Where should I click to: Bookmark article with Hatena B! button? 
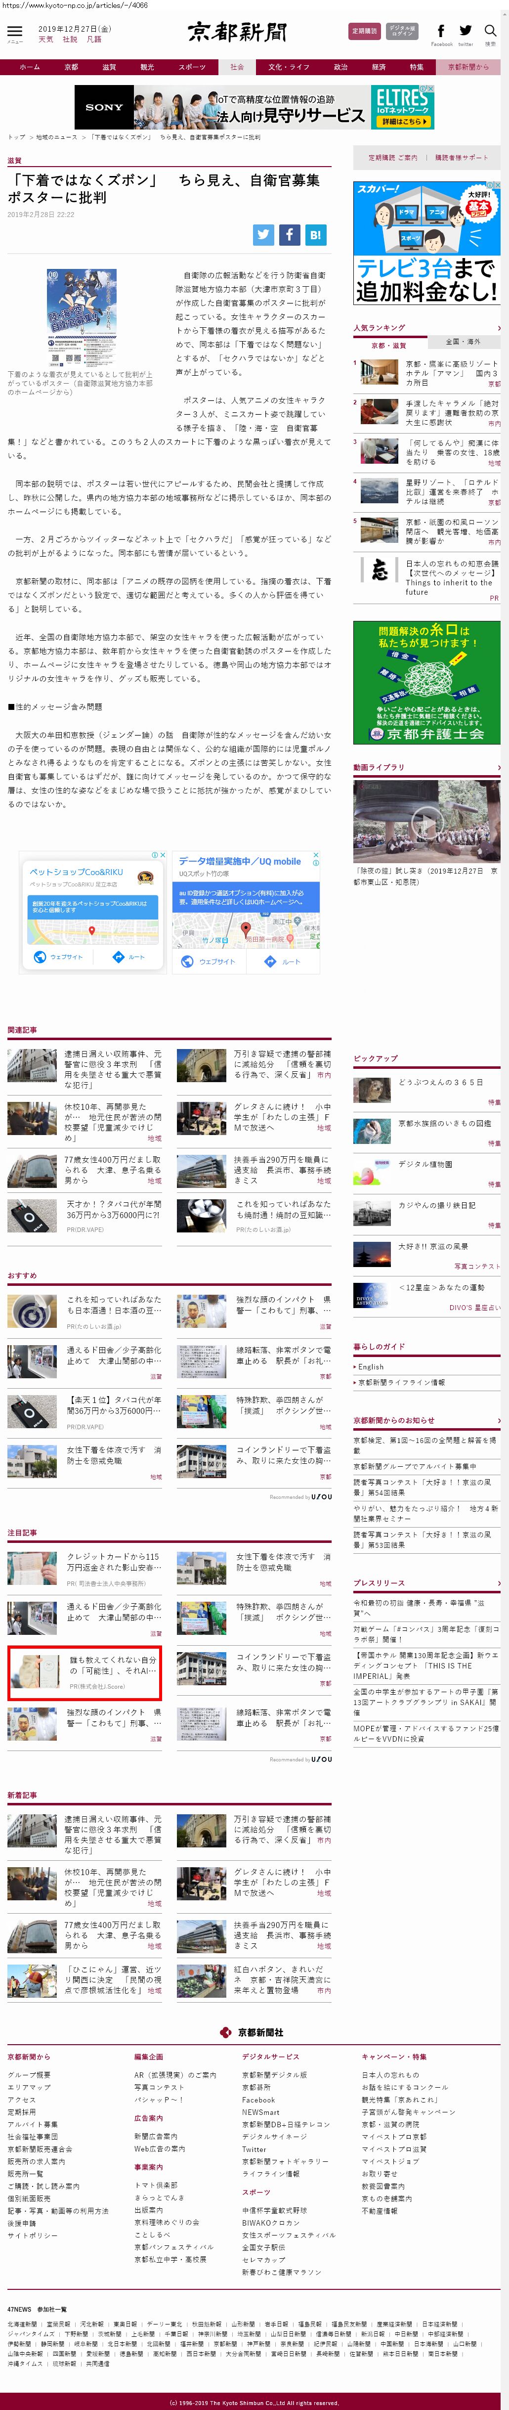[315, 235]
